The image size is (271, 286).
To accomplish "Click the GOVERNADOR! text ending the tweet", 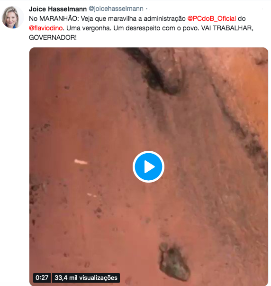I will (53, 37).
